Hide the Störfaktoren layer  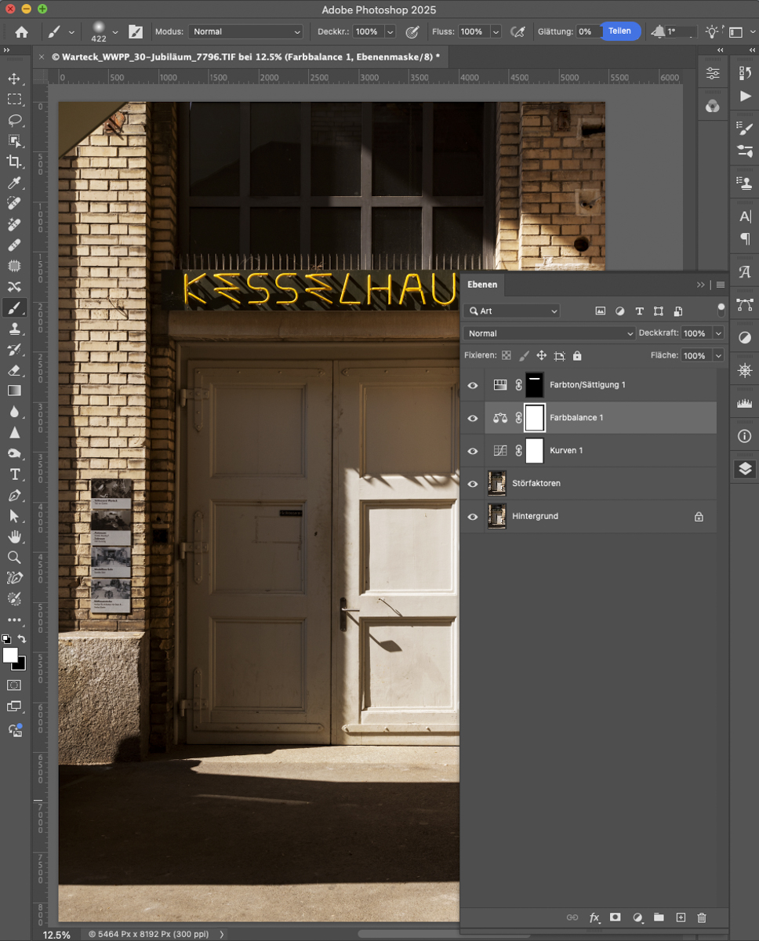pyautogui.click(x=473, y=483)
